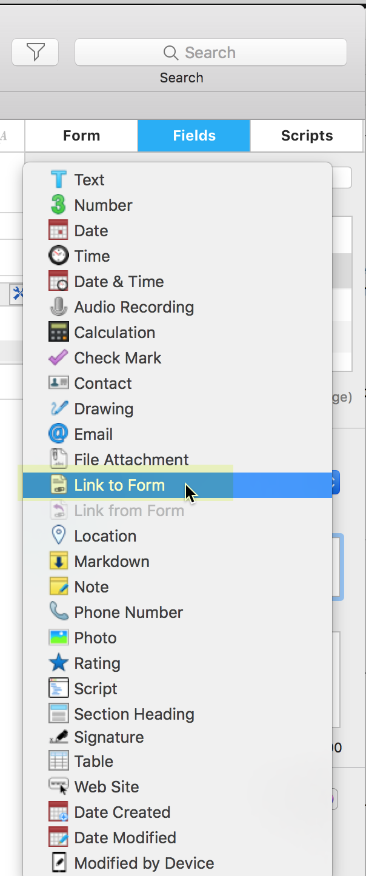366x876 pixels.
Task: Choose the Number field type icon
Action: [x=58, y=205]
